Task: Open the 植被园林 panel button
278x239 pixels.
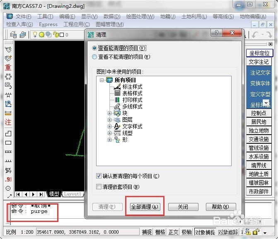Action: (259, 183)
